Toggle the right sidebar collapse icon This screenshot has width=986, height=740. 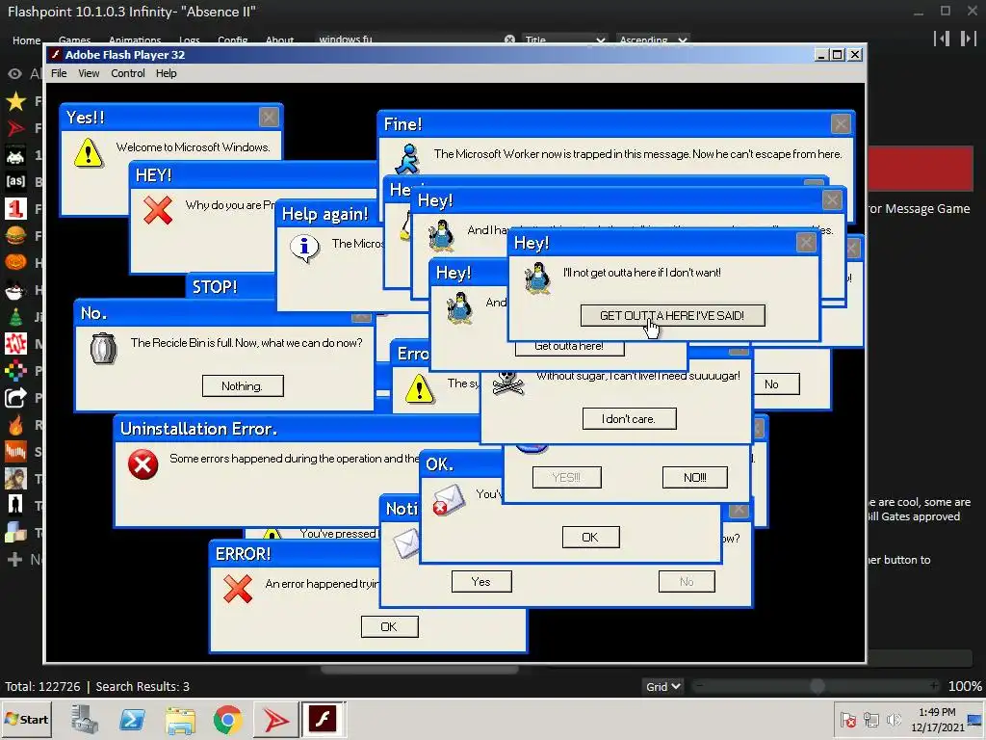(x=968, y=39)
